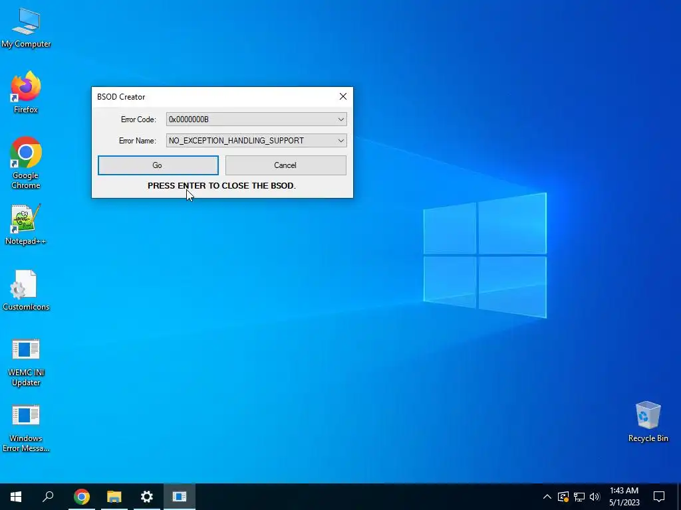
Task: Open the notification center icon
Action: (659, 497)
